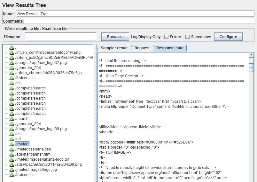Click success icon beside /favicon.ico at list bottom

[x=12, y=175]
